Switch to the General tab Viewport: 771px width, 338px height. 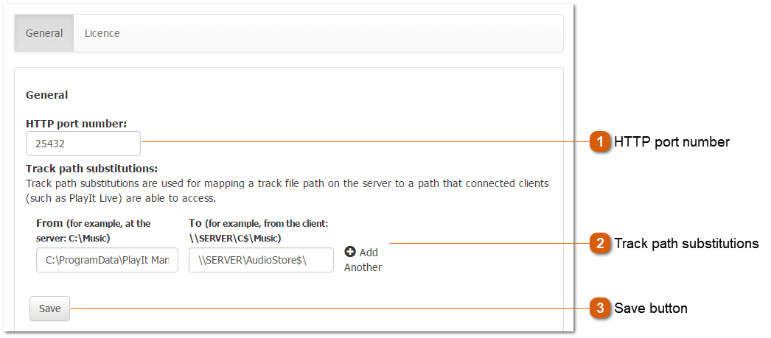click(x=44, y=33)
